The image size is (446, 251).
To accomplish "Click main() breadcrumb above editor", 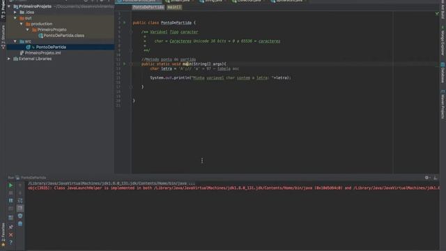I will pos(174,7).
